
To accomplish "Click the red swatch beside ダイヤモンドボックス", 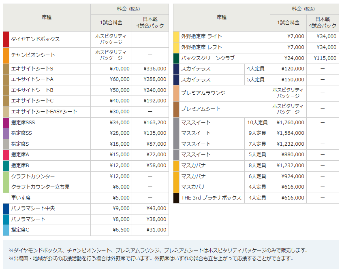I will [6, 39].
